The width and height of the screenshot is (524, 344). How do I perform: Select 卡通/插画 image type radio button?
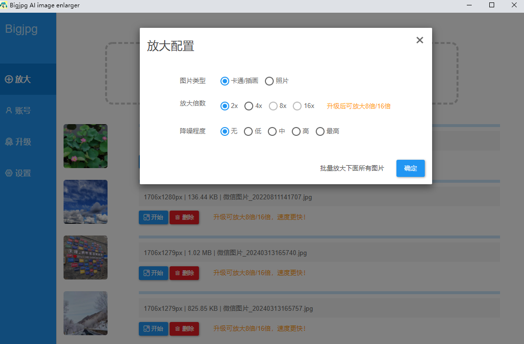coord(225,81)
